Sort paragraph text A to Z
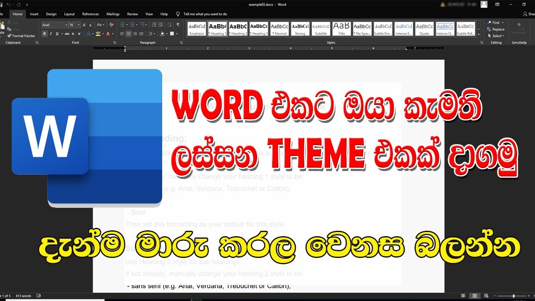The height and width of the screenshot is (301, 535). coord(169,25)
